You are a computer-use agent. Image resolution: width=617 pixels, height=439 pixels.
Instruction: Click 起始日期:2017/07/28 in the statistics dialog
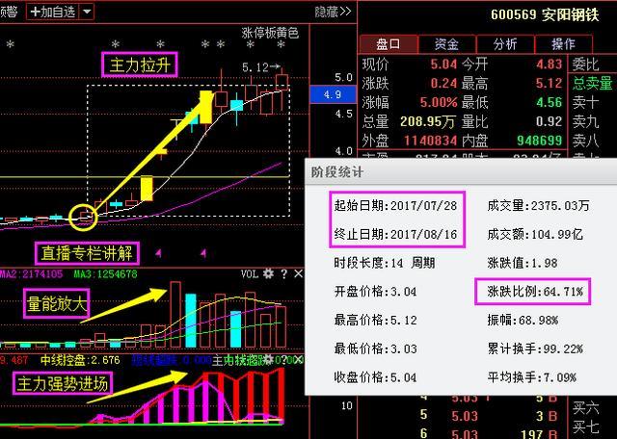pos(395,205)
